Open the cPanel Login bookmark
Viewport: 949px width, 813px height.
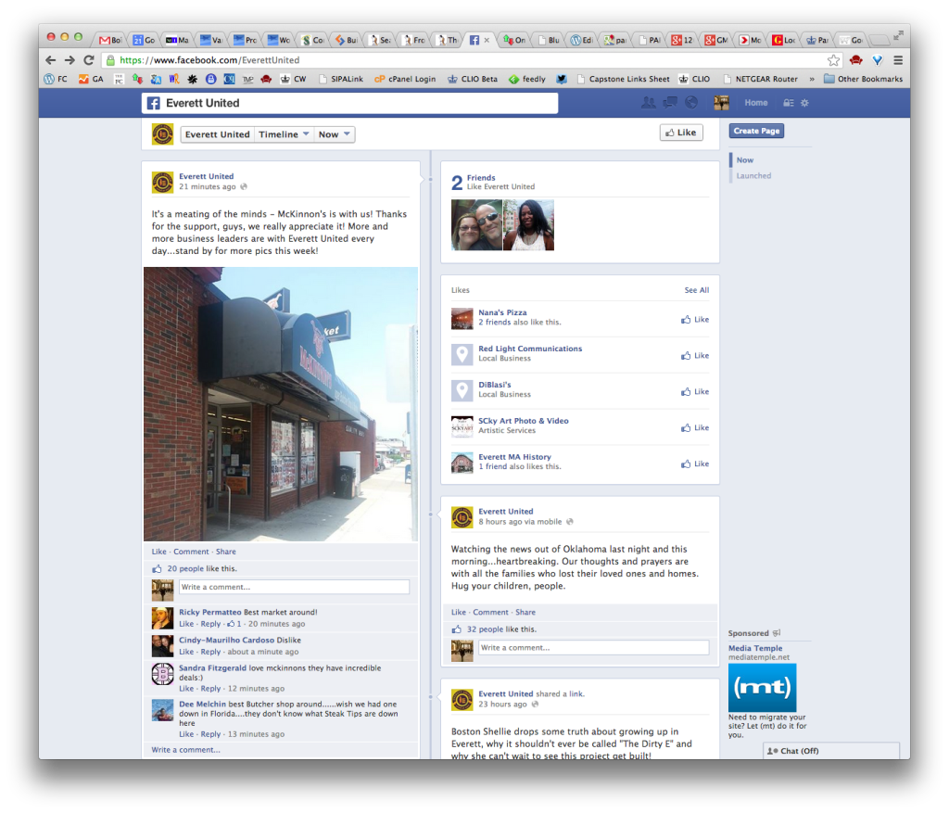tap(405, 79)
